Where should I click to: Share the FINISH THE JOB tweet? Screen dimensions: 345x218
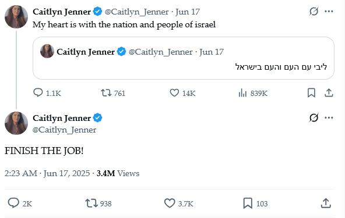click(x=326, y=203)
